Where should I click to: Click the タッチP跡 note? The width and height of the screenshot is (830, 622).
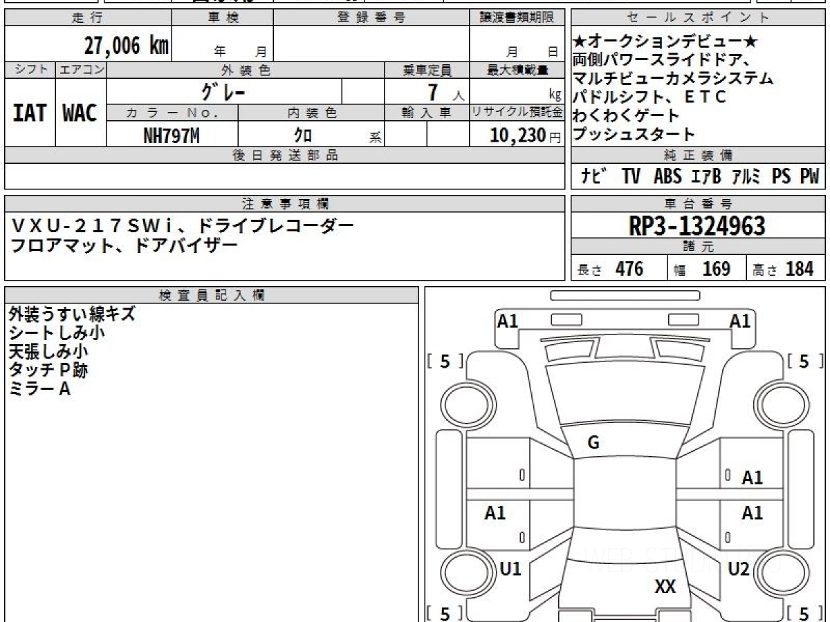point(48,370)
